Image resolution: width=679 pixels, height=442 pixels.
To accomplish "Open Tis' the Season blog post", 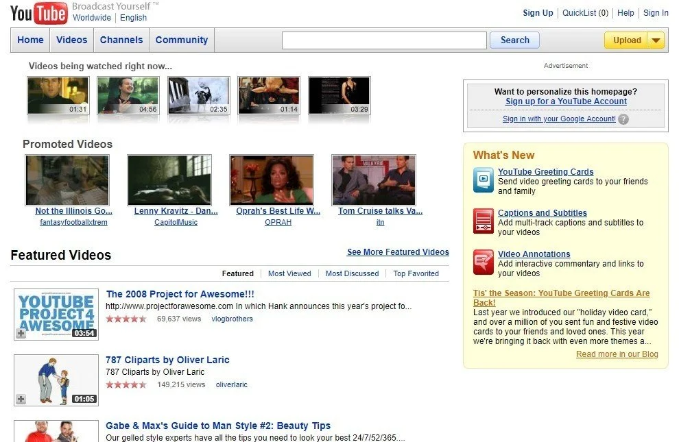I will point(561,298).
